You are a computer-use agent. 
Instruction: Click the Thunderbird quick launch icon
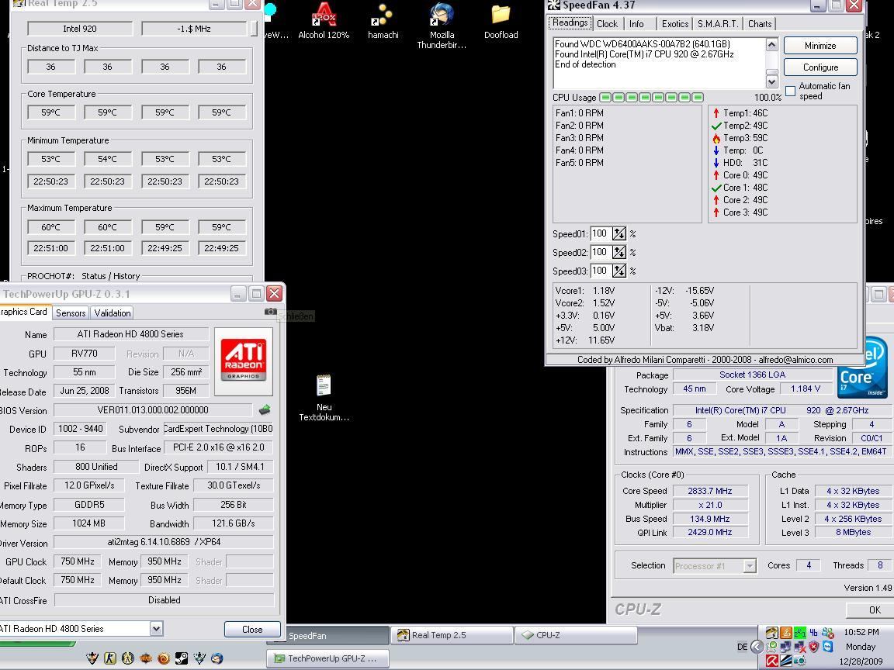(x=217, y=658)
